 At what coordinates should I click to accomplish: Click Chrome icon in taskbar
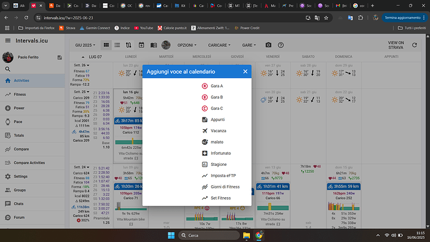[x=259, y=235]
